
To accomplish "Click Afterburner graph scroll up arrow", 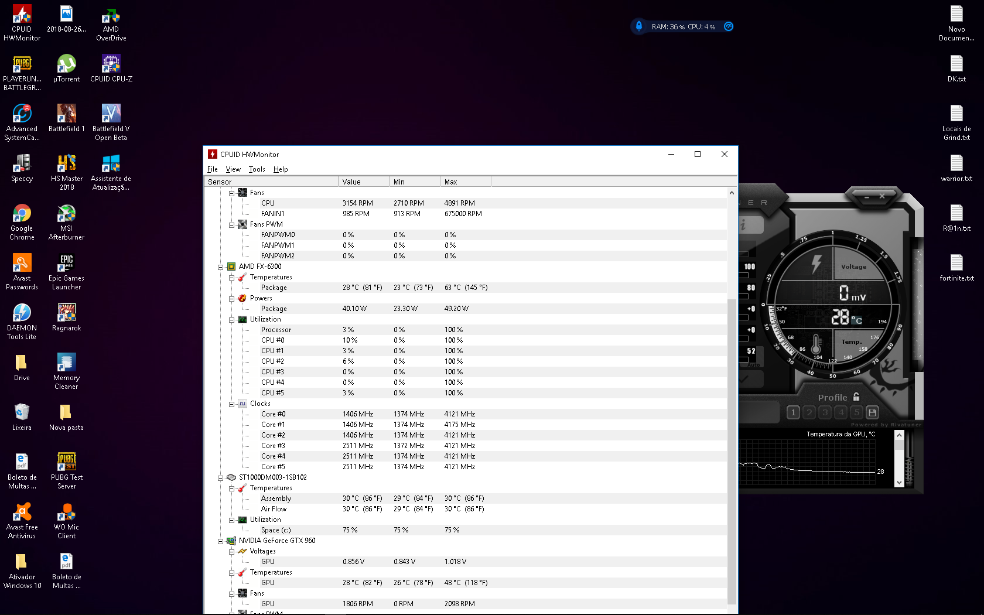I will point(900,435).
